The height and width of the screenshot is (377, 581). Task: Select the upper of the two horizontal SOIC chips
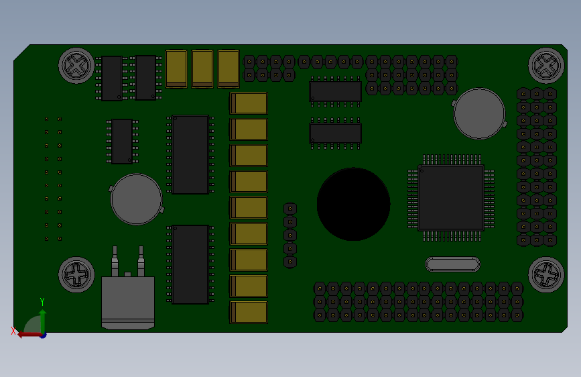(335, 92)
